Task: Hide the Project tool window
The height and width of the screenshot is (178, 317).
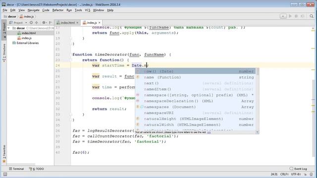Action: tap(51, 23)
